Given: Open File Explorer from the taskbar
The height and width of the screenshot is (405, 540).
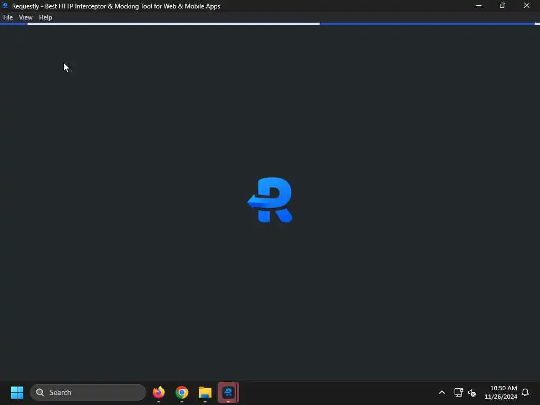Looking at the screenshot, I should click(x=205, y=392).
